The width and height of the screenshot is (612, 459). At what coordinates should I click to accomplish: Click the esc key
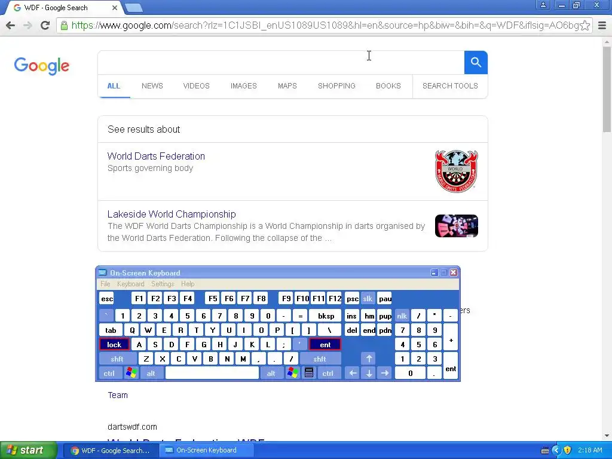(x=107, y=299)
